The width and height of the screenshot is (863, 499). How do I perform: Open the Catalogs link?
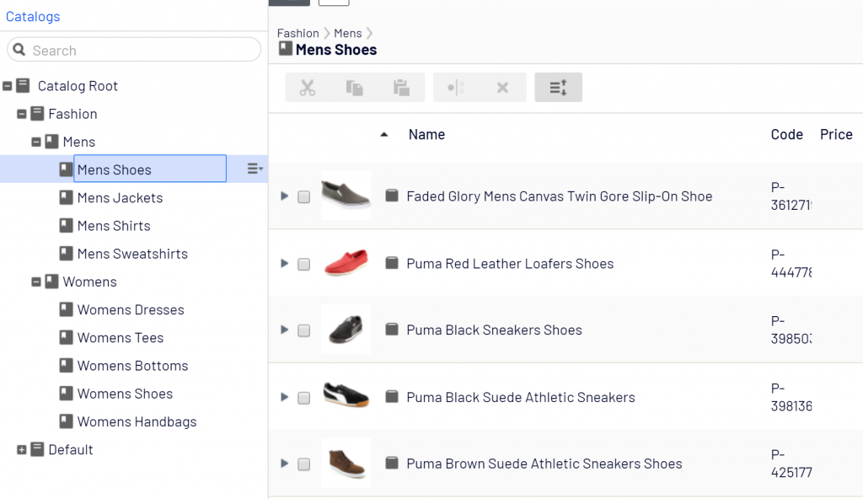pyautogui.click(x=33, y=17)
